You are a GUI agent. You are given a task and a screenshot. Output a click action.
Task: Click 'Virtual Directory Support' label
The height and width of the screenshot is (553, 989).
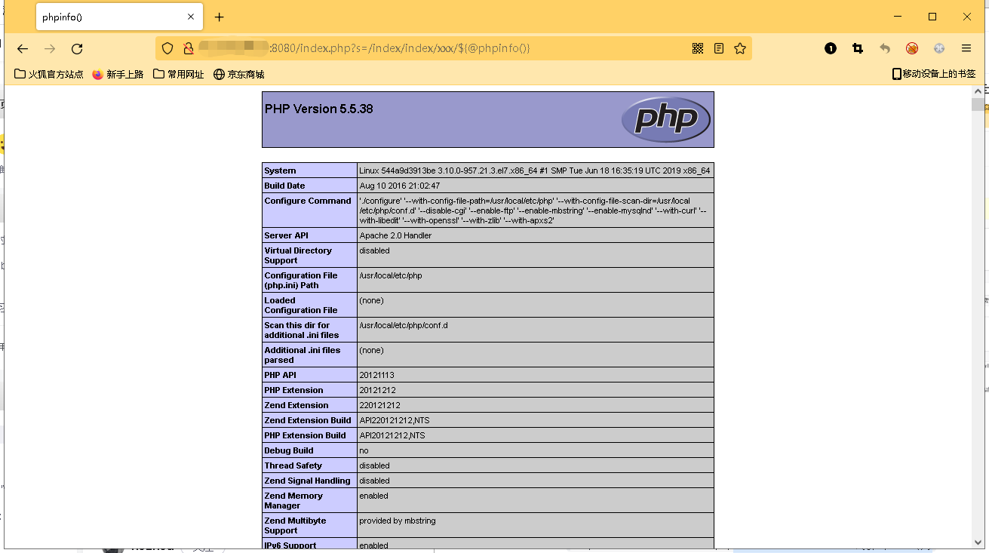[298, 255]
